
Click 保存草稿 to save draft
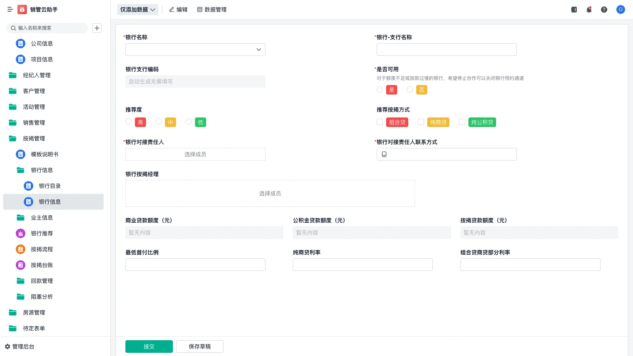[199, 346]
